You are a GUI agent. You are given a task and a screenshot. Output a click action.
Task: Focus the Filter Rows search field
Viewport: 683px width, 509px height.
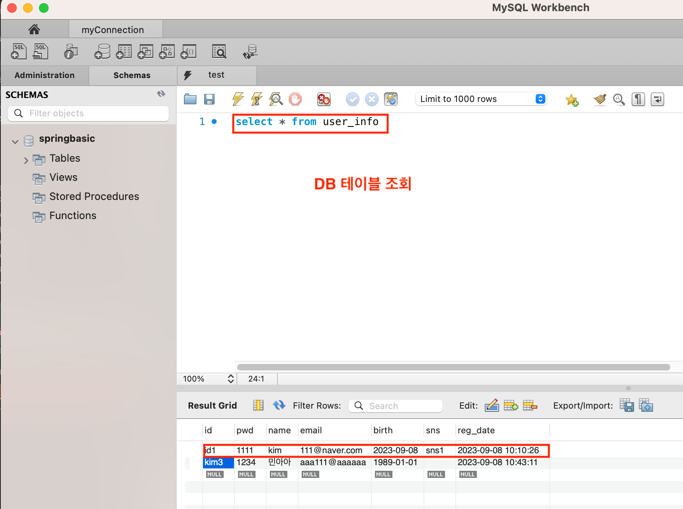pyautogui.click(x=396, y=406)
